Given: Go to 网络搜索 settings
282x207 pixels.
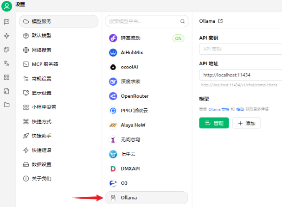Looking at the screenshot, I should click(41, 50).
